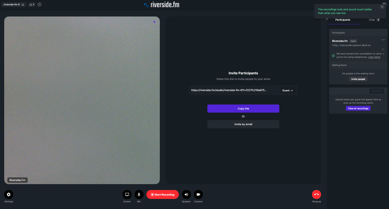Click the Invite Participants heading

click(243, 73)
